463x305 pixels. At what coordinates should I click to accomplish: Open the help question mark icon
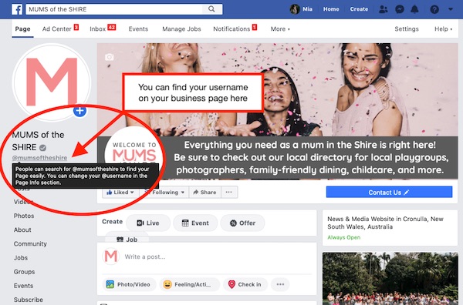(x=434, y=9)
